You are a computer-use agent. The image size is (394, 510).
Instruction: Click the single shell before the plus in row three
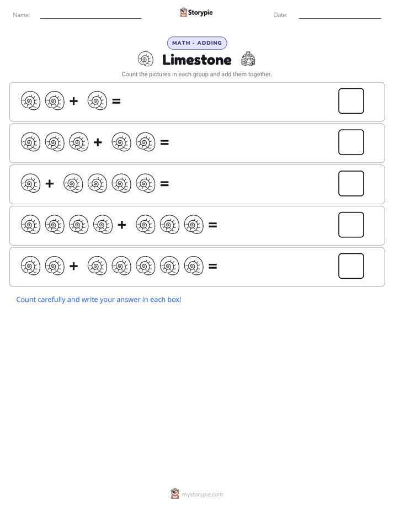point(30,183)
